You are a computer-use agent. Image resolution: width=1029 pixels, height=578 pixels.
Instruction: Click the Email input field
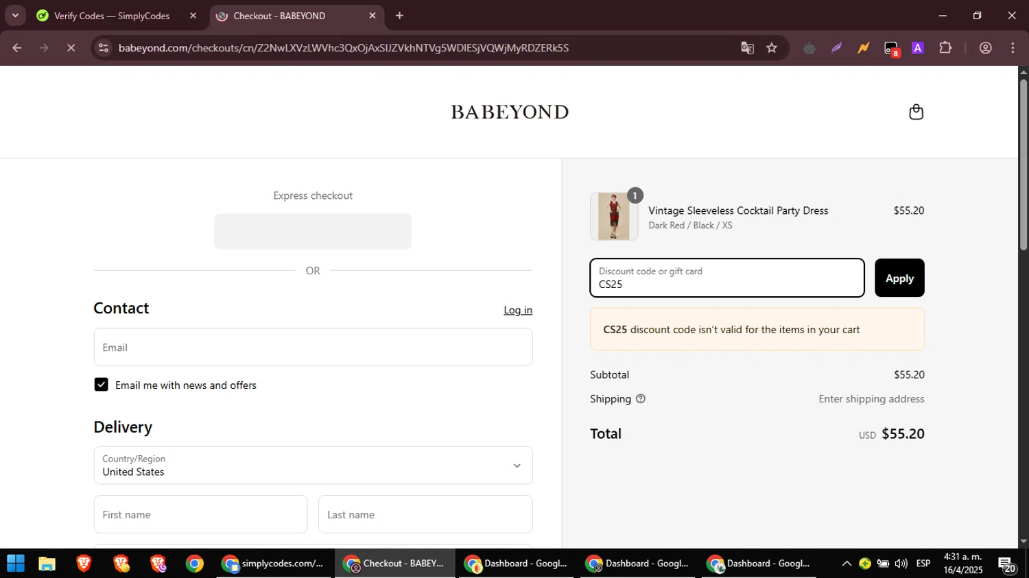click(x=313, y=347)
